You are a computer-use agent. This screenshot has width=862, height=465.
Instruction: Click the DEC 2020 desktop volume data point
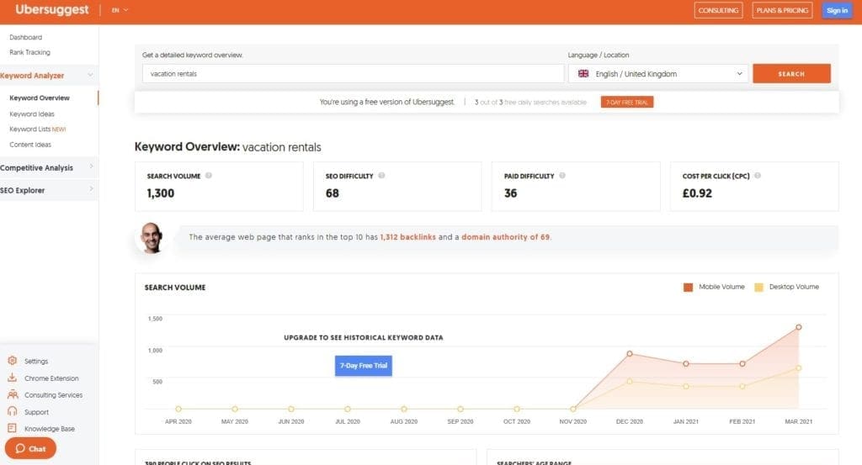[630, 381]
